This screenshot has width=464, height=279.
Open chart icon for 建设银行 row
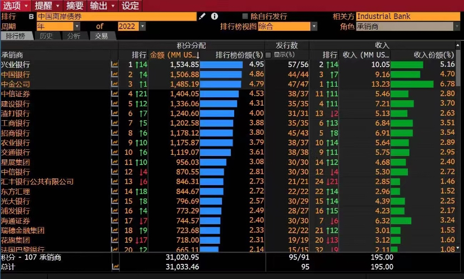114,103
